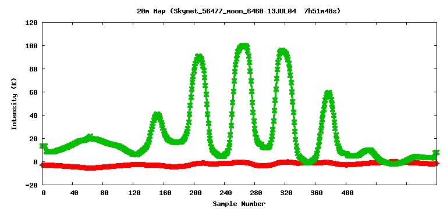Image resolution: width=447 pixels, height=209 pixels.
Task: Click the y-axis tick label -20
Action: [31, 185]
